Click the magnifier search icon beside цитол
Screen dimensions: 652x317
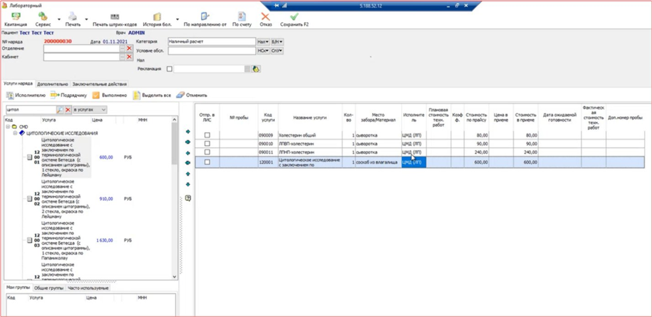click(60, 109)
